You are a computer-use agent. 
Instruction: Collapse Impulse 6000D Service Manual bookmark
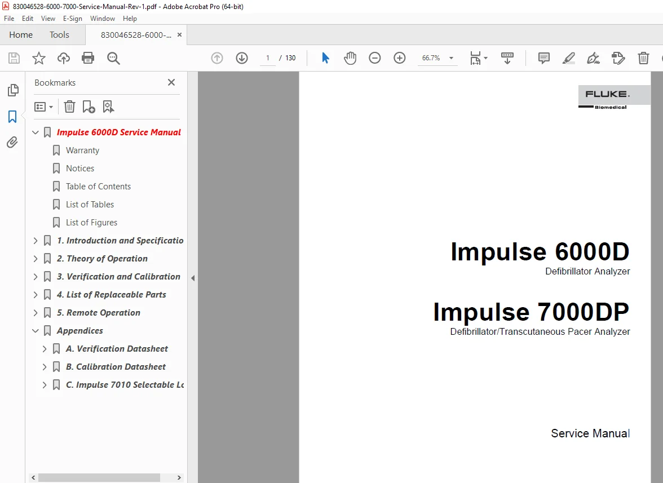(36, 132)
